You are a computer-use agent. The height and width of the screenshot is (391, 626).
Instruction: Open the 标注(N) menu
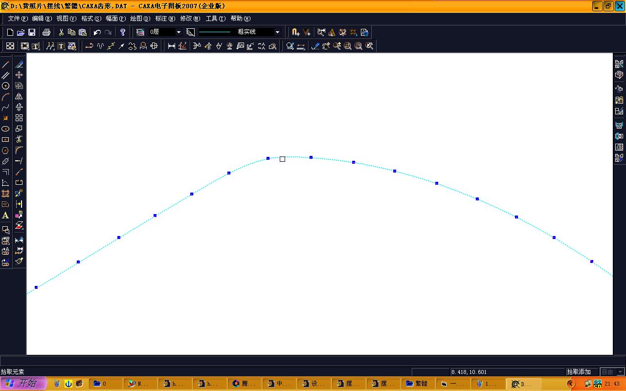pos(165,19)
